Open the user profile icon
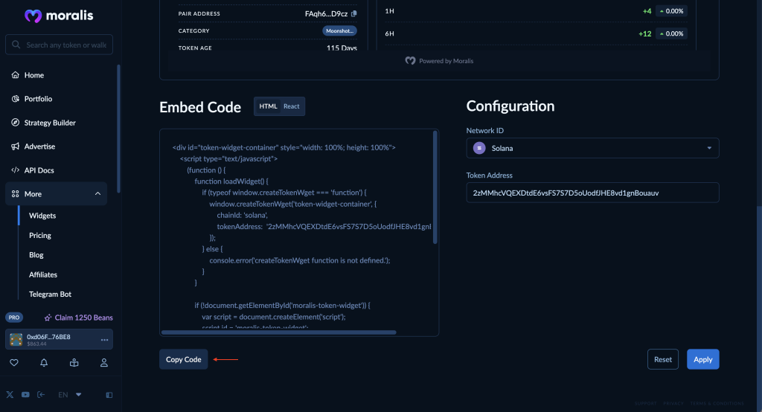This screenshot has width=762, height=412. (104, 362)
